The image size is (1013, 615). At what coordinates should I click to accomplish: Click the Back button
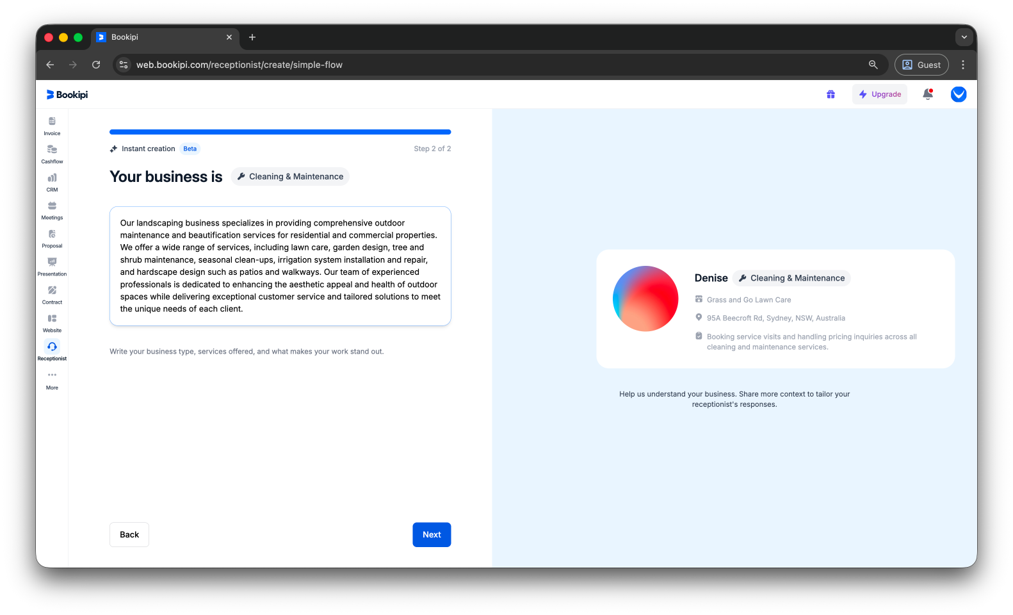[x=129, y=535]
